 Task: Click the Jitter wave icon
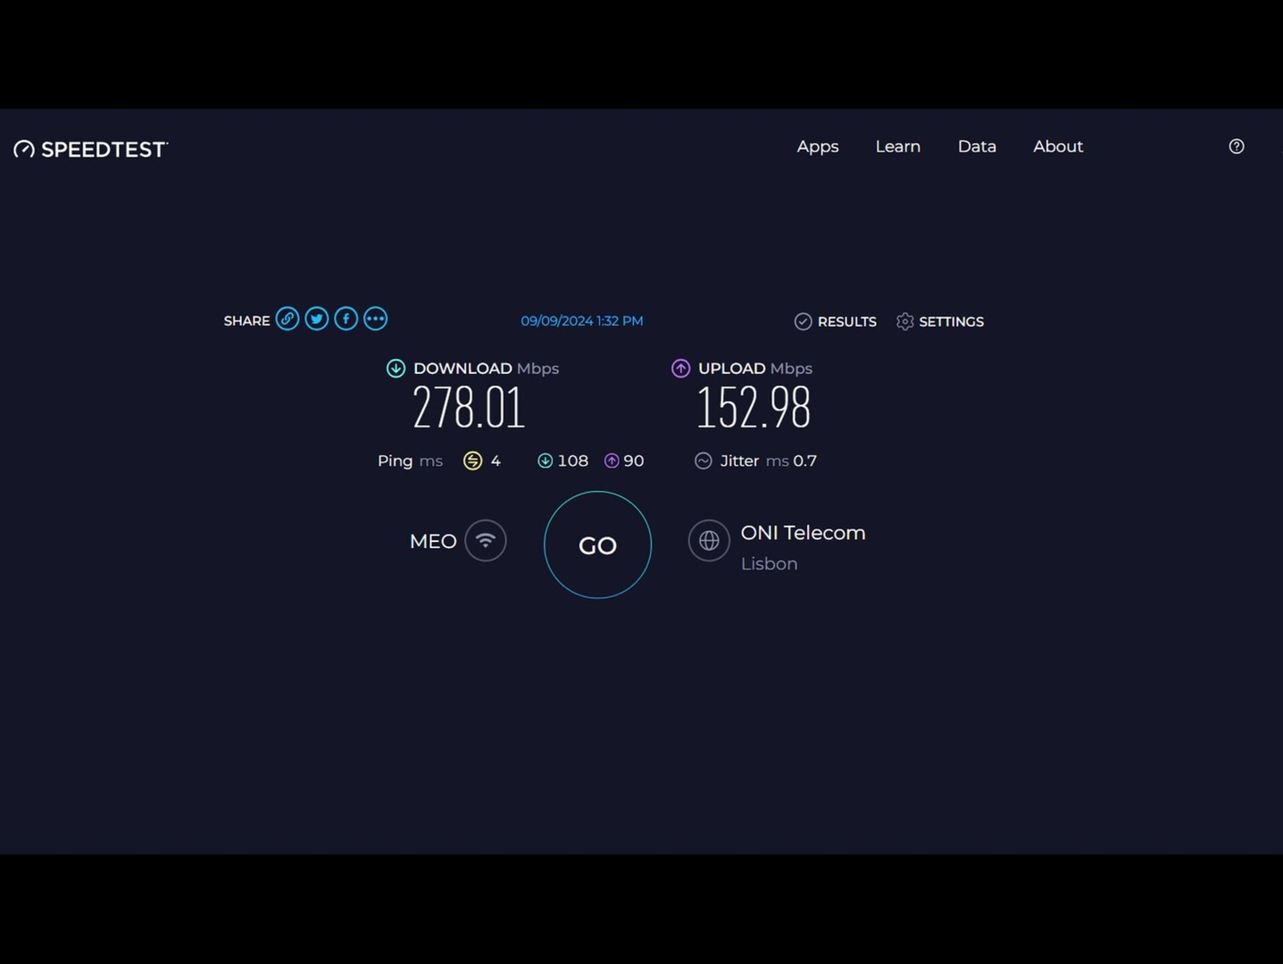click(x=704, y=461)
